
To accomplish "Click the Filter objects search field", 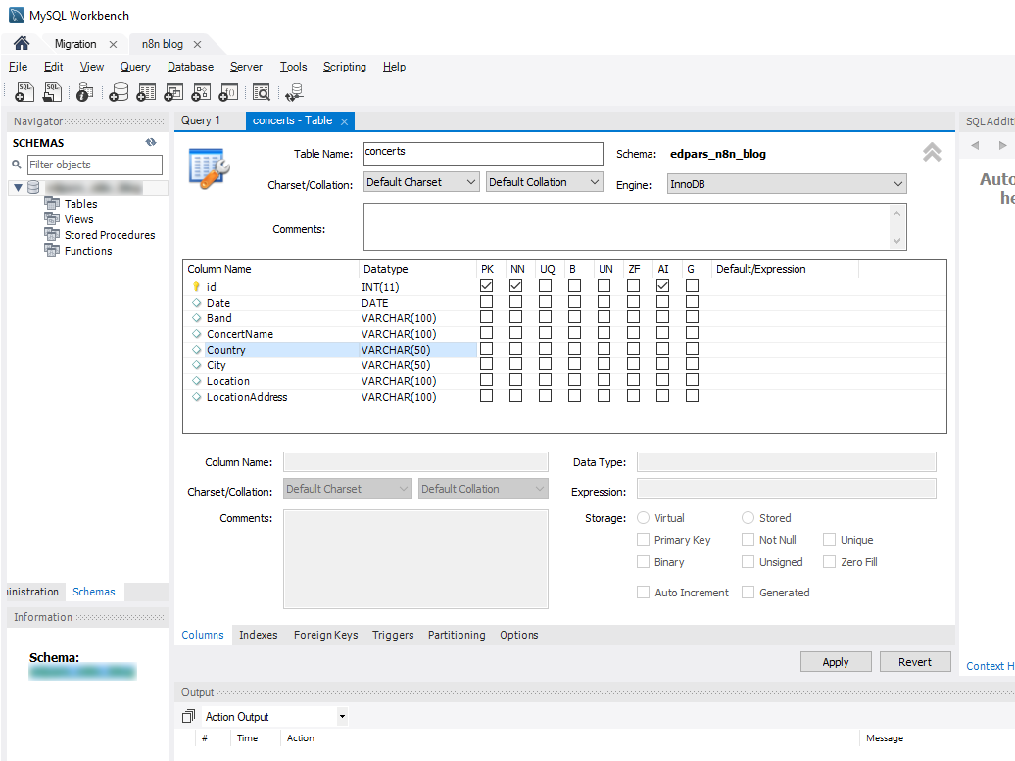I will [x=95, y=164].
